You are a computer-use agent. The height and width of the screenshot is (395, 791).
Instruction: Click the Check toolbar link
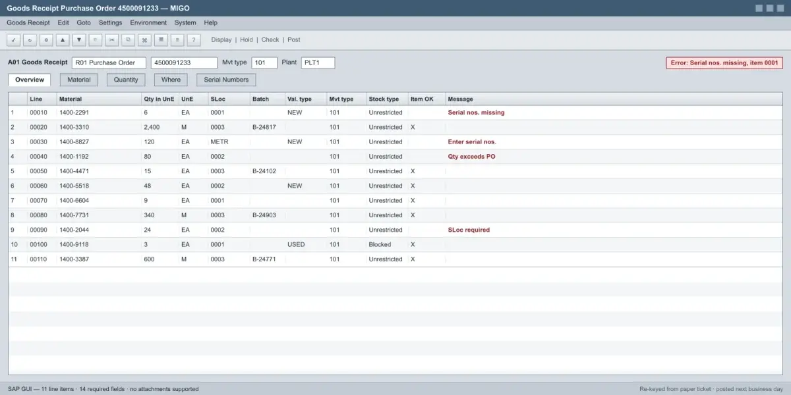pyautogui.click(x=270, y=39)
